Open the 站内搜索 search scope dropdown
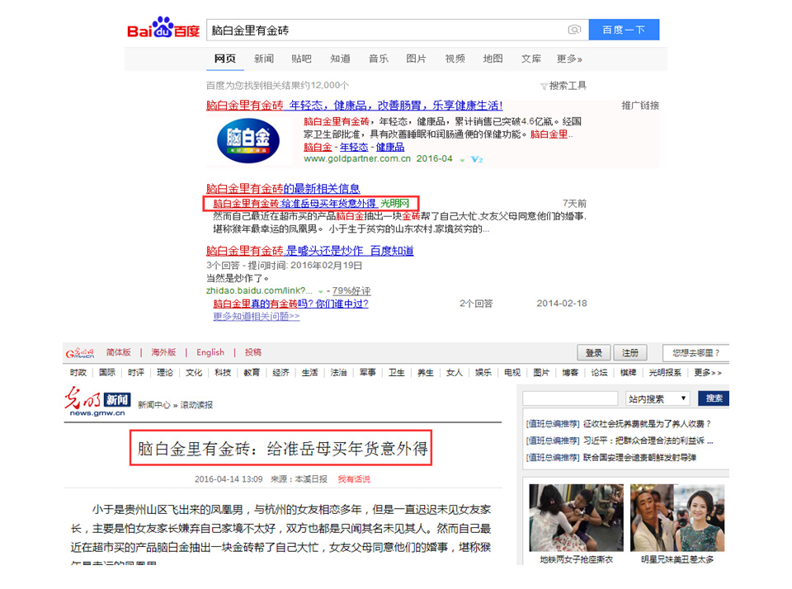 tap(656, 397)
